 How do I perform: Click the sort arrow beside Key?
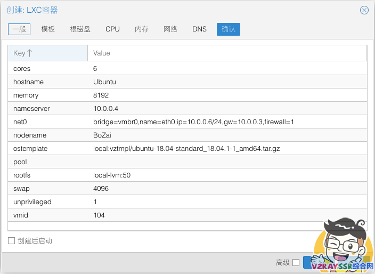(30, 53)
